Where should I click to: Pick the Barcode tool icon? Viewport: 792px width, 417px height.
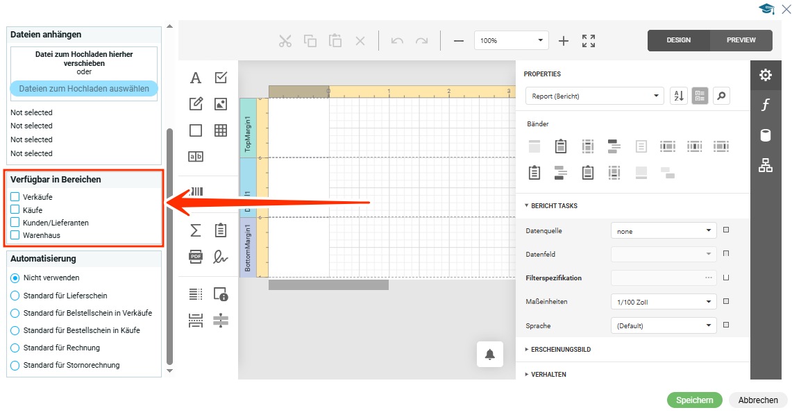[197, 192]
